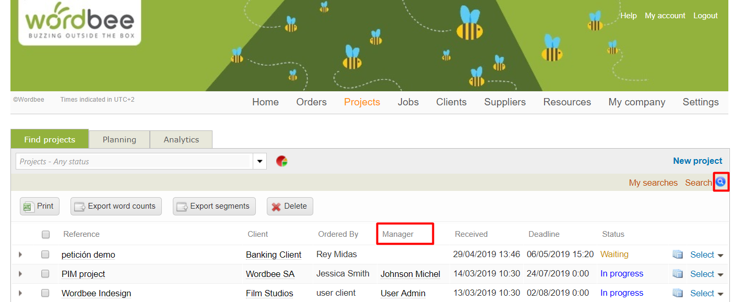Delete selected projects with red X button
Viewport: 732px width, 302px height.
(x=289, y=206)
